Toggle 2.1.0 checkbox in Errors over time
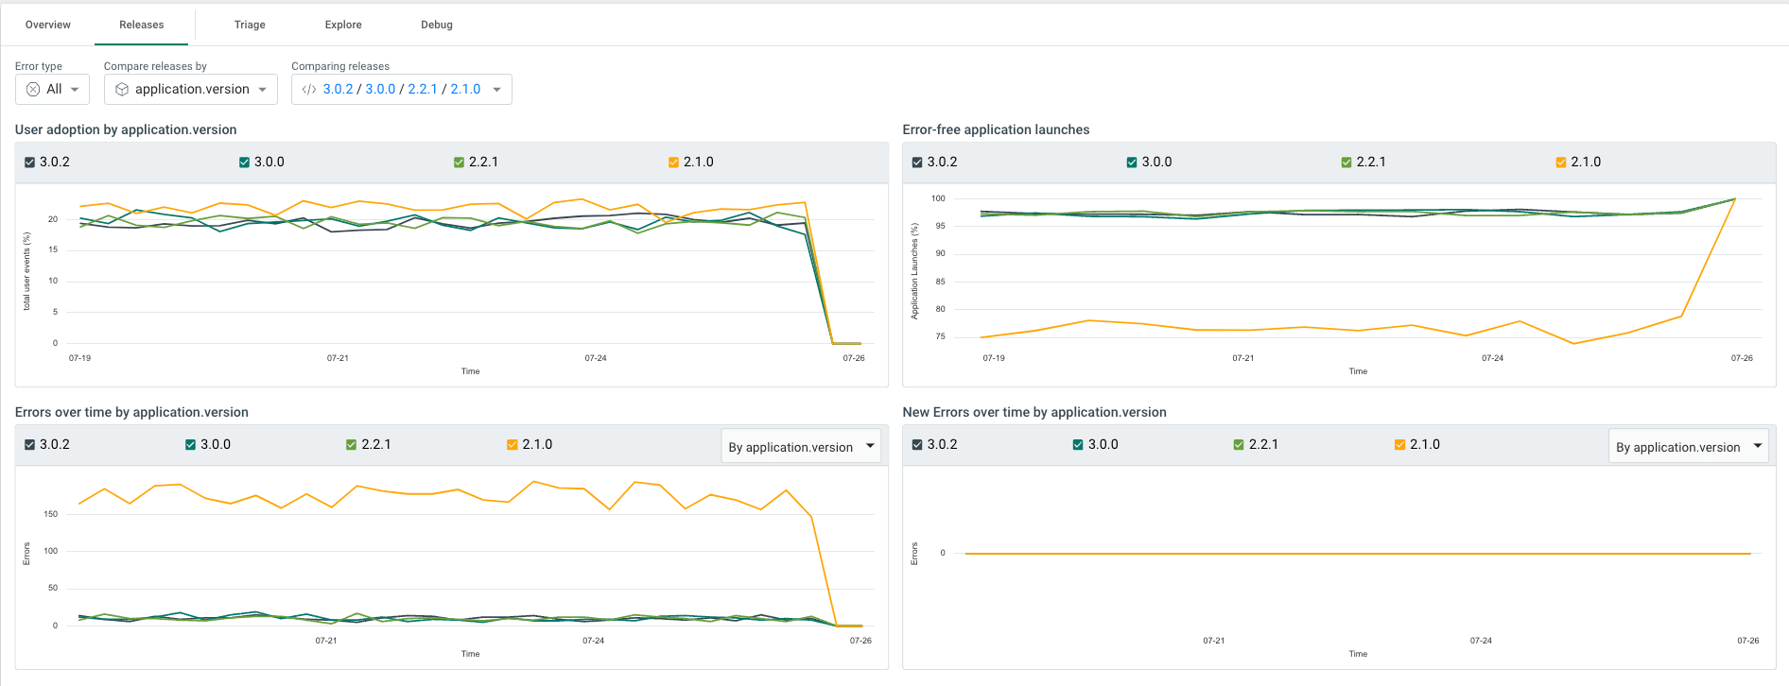 click(512, 445)
